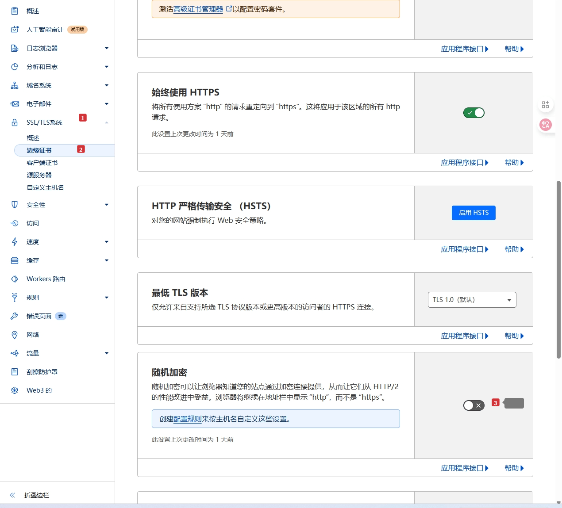Viewport: 562px width, 508px height.
Task: Click the language switcher floating icon
Action: coord(545,125)
